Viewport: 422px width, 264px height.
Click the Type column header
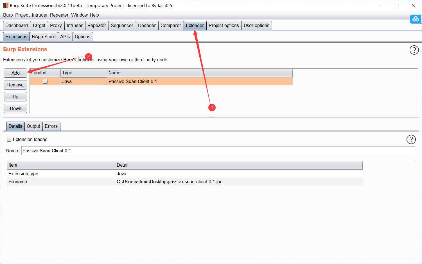[x=84, y=73]
